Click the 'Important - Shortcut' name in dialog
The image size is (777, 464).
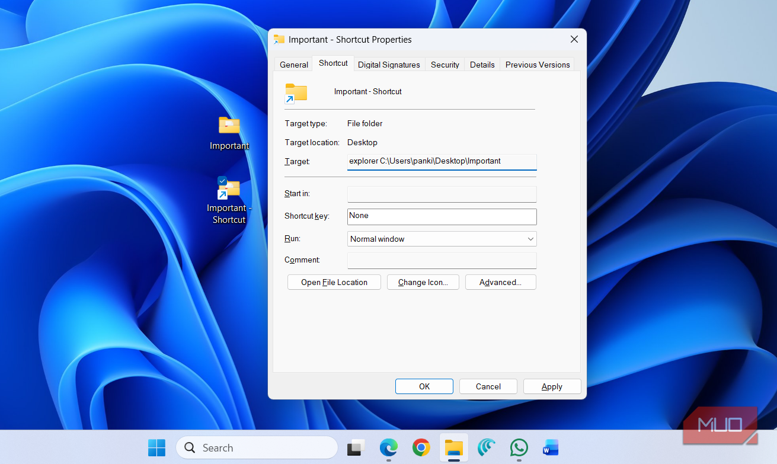(x=368, y=91)
